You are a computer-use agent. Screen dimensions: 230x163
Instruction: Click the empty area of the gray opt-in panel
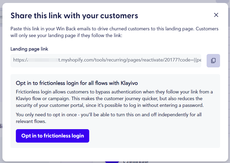pos(154,136)
